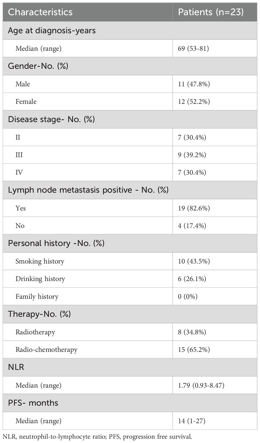Image resolution: width=260 pixels, height=443 pixels.
Task: Click the Male row label
Action: (x=23, y=84)
